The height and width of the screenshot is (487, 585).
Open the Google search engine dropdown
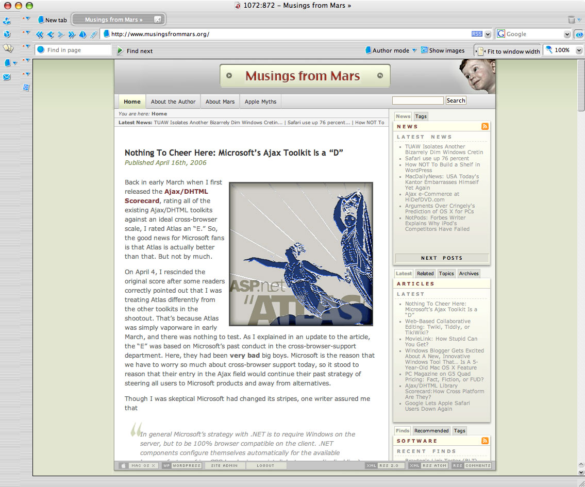(567, 35)
